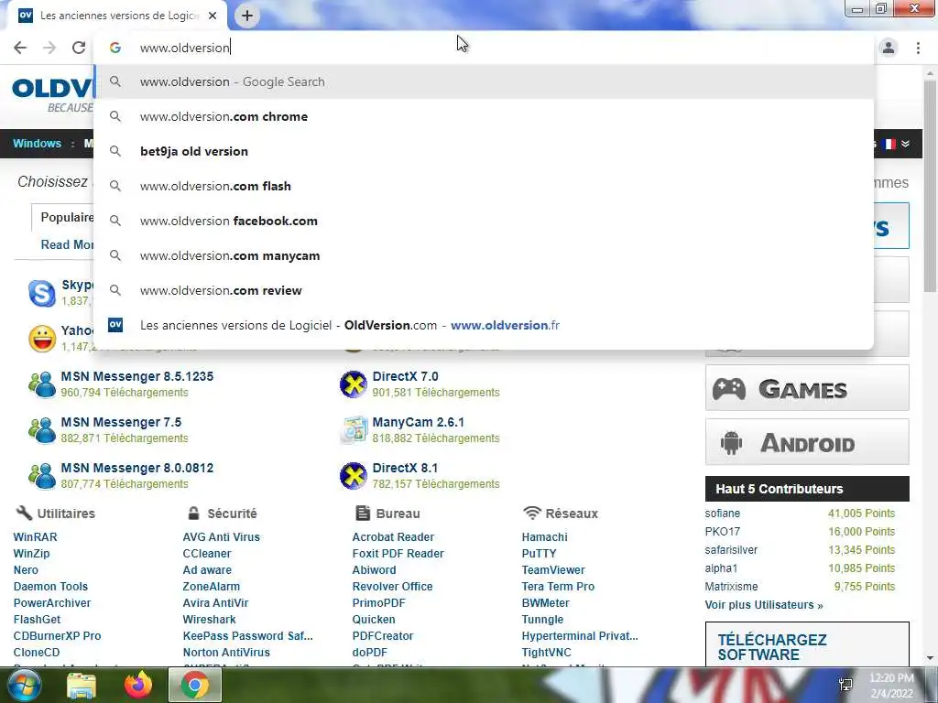The image size is (938, 703).
Task: Click the Utilitaires wrench icon
Action: (x=24, y=513)
